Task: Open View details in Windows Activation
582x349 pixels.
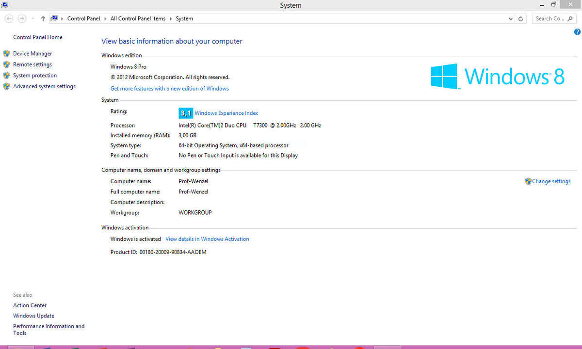Action: tap(207, 239)
